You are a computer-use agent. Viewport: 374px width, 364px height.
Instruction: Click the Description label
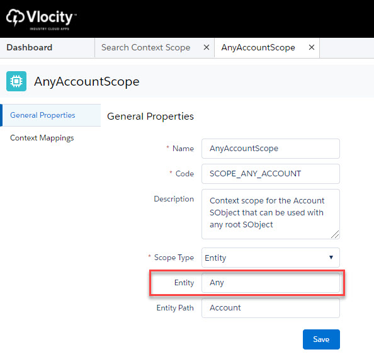coord(174,199)
